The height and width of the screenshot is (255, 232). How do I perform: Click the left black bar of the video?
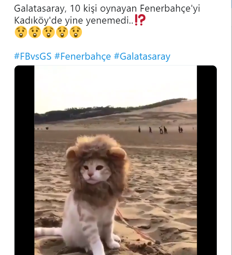(x=24, y=160)
